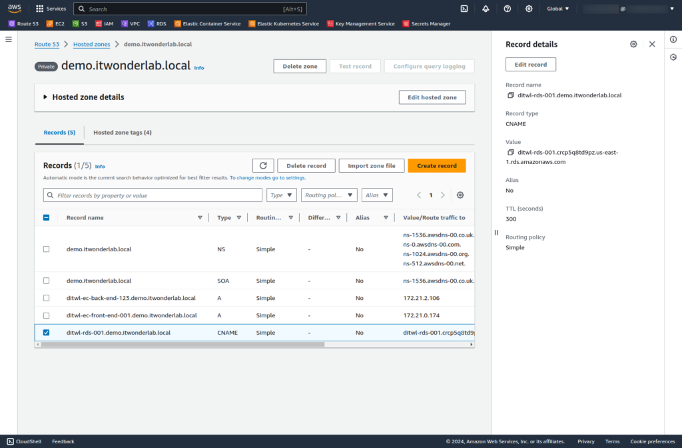Image resolution: width=682 pixels, height=448 pixels.
Task: Open the S3 favorites shortcut
Action: 80,24
